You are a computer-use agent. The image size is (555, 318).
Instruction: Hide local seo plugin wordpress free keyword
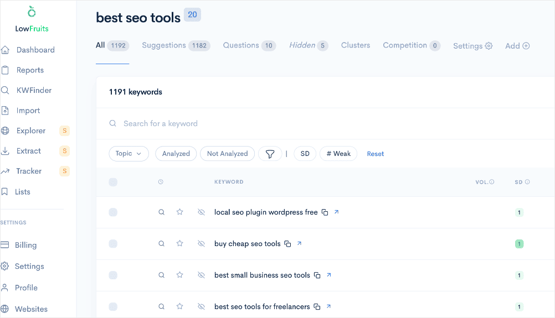(x=201, y=212)
